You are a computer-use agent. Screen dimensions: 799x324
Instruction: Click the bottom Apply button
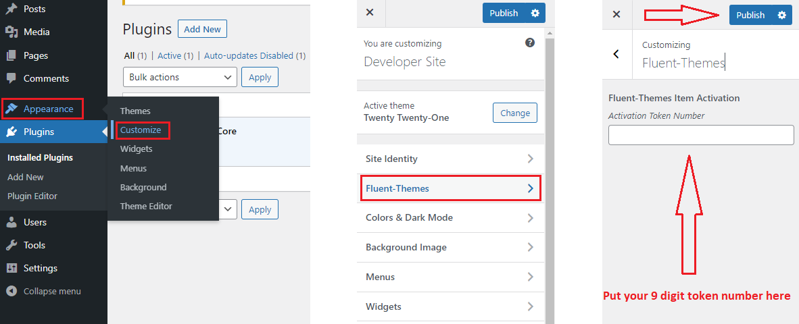click(x=260, y=209)
